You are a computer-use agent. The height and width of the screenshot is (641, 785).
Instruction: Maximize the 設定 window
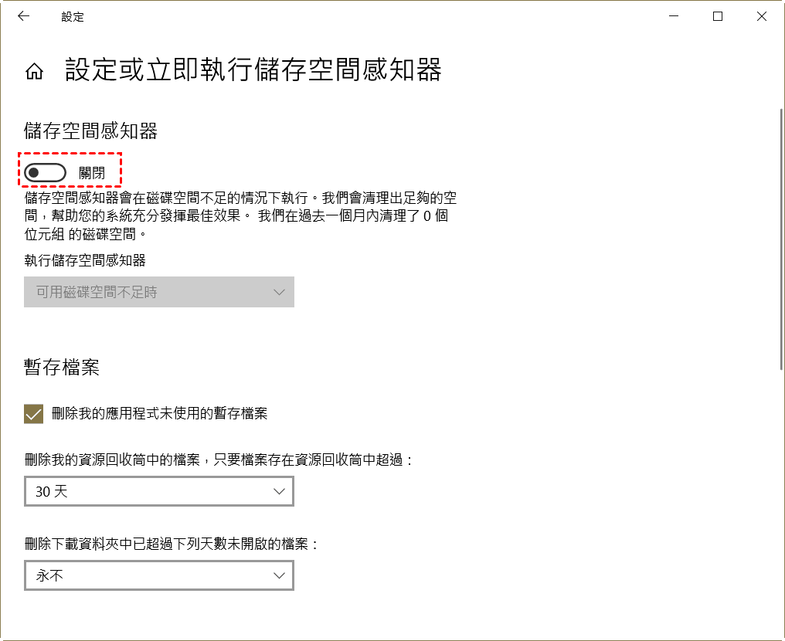[718, 16]
